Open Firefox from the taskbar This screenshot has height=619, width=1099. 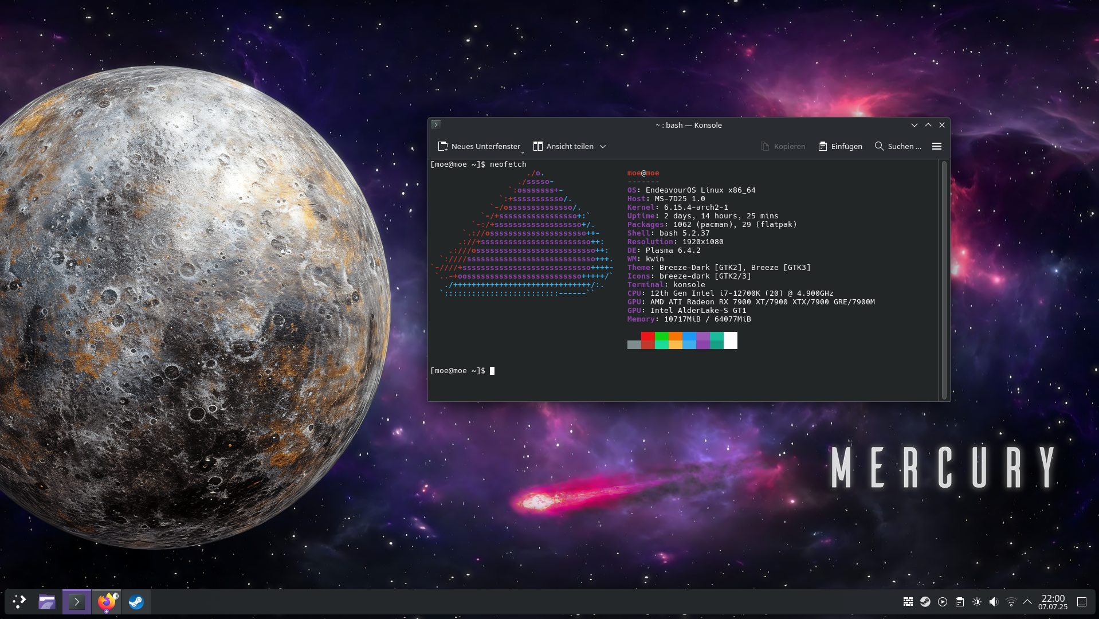tap(107, 602)
